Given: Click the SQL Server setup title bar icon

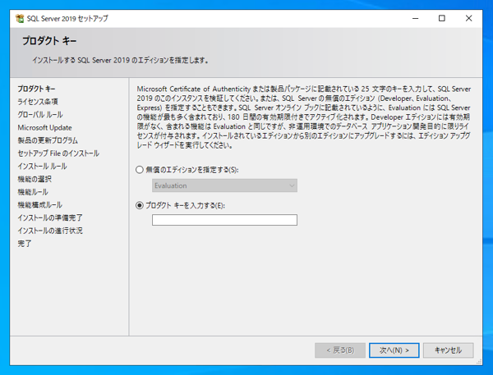Looking at the screenshot, I should point(20,19).
